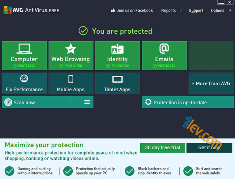Open the Emails at-sign icon

pyautogui.click(x=164, y=49)
